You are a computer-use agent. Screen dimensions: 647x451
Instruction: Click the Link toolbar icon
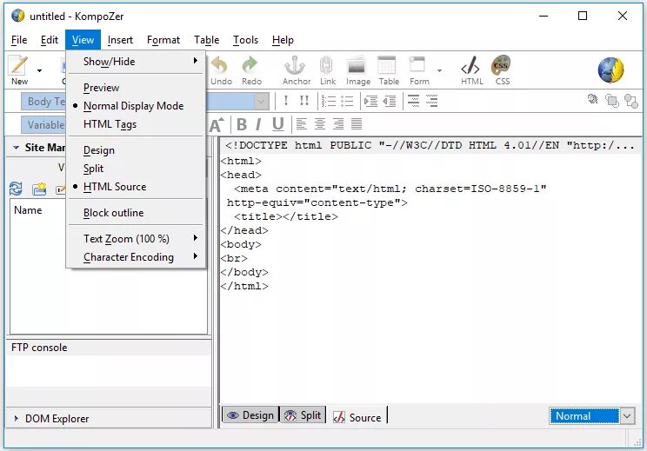[x=327, y=70]
